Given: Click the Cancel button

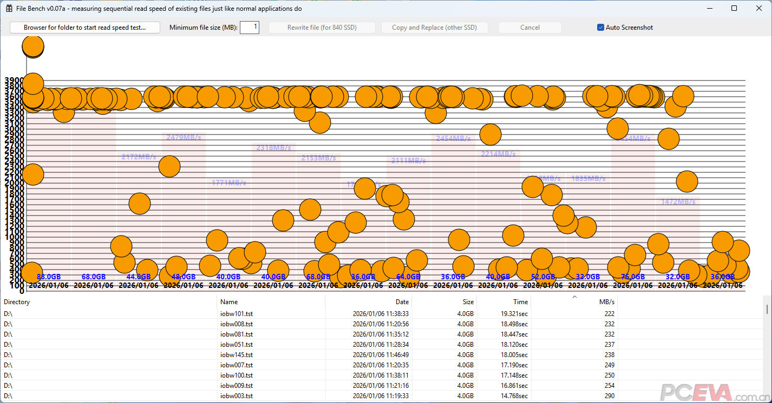Looking at the screenshot, I should tap(529, 28).
